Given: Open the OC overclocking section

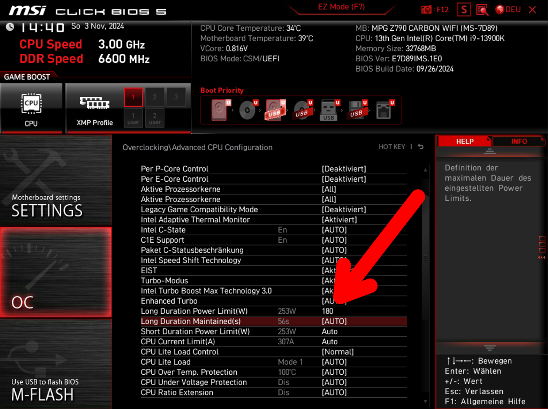Looking at the screenshot, I should coord(56,272).
